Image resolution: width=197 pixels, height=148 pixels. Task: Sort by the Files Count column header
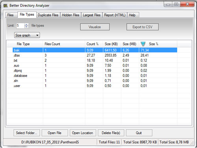[x=64, y=44]
